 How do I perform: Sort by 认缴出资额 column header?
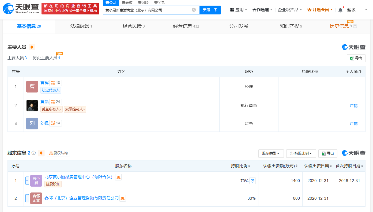pos(280,166)
